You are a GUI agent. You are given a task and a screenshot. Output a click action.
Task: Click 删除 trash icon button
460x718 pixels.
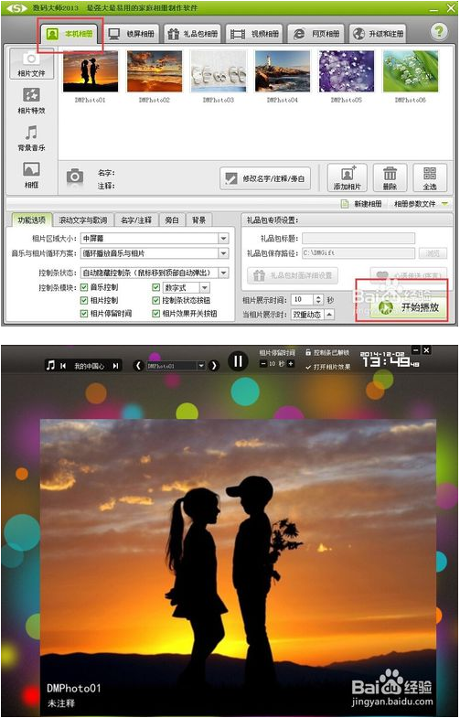coord(390,177)
